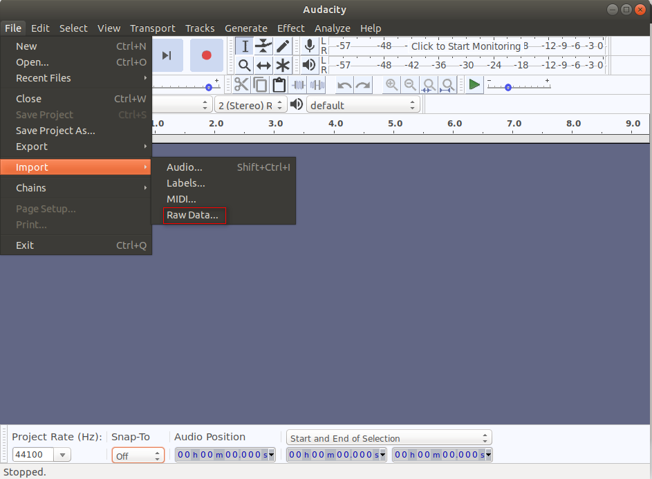The height and width of the screenshot is (479, 652).
Task: Choose MIDI... in the Import submenu
Action: click(x=224, y=199)
